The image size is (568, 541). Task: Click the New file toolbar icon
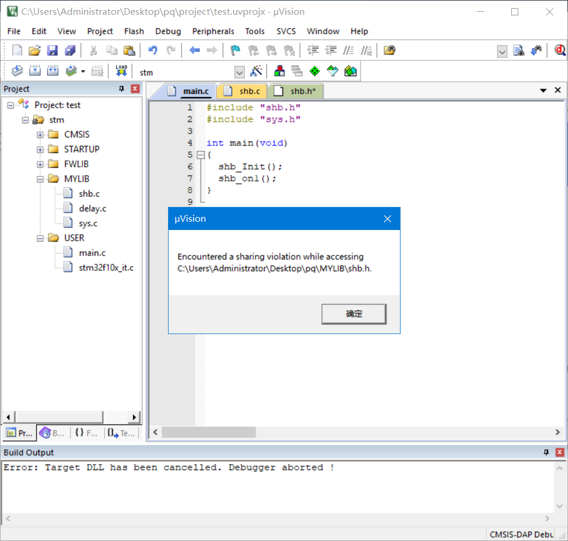[17, 50]
